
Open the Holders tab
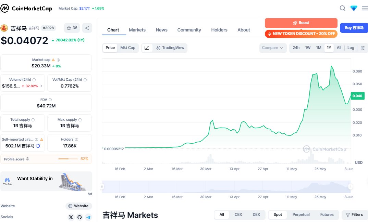(219, 30)
